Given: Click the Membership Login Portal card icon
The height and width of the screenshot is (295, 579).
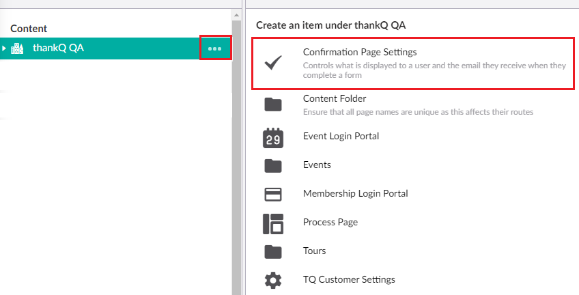Looking at the screenshot, I should click(273, 194).
